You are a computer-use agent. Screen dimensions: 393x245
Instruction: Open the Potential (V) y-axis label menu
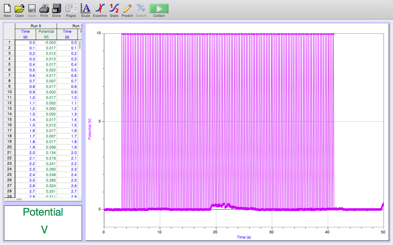pos(90,129)
